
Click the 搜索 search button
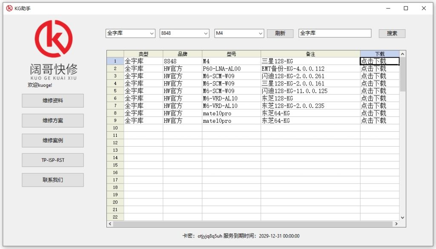pyautogui.click(x=392, y=33)
